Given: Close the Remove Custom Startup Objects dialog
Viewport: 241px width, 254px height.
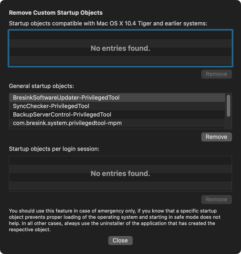Looking at the screenshot, I should pyautogui.click(x=120, y=240).
